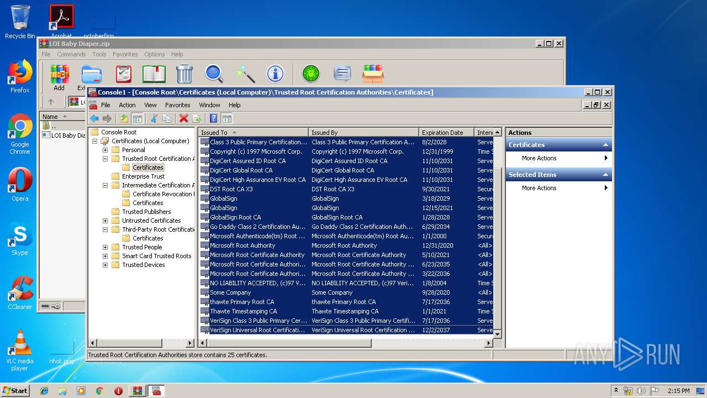This screenshot has height=398, width=707.
Task: Select Trusted Publishers tree folder
Action: [x=146, y=212]
